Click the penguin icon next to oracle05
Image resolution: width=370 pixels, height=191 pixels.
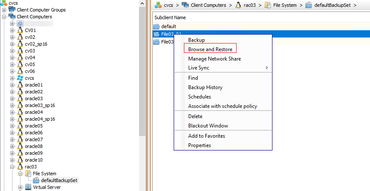pos(20,126)
